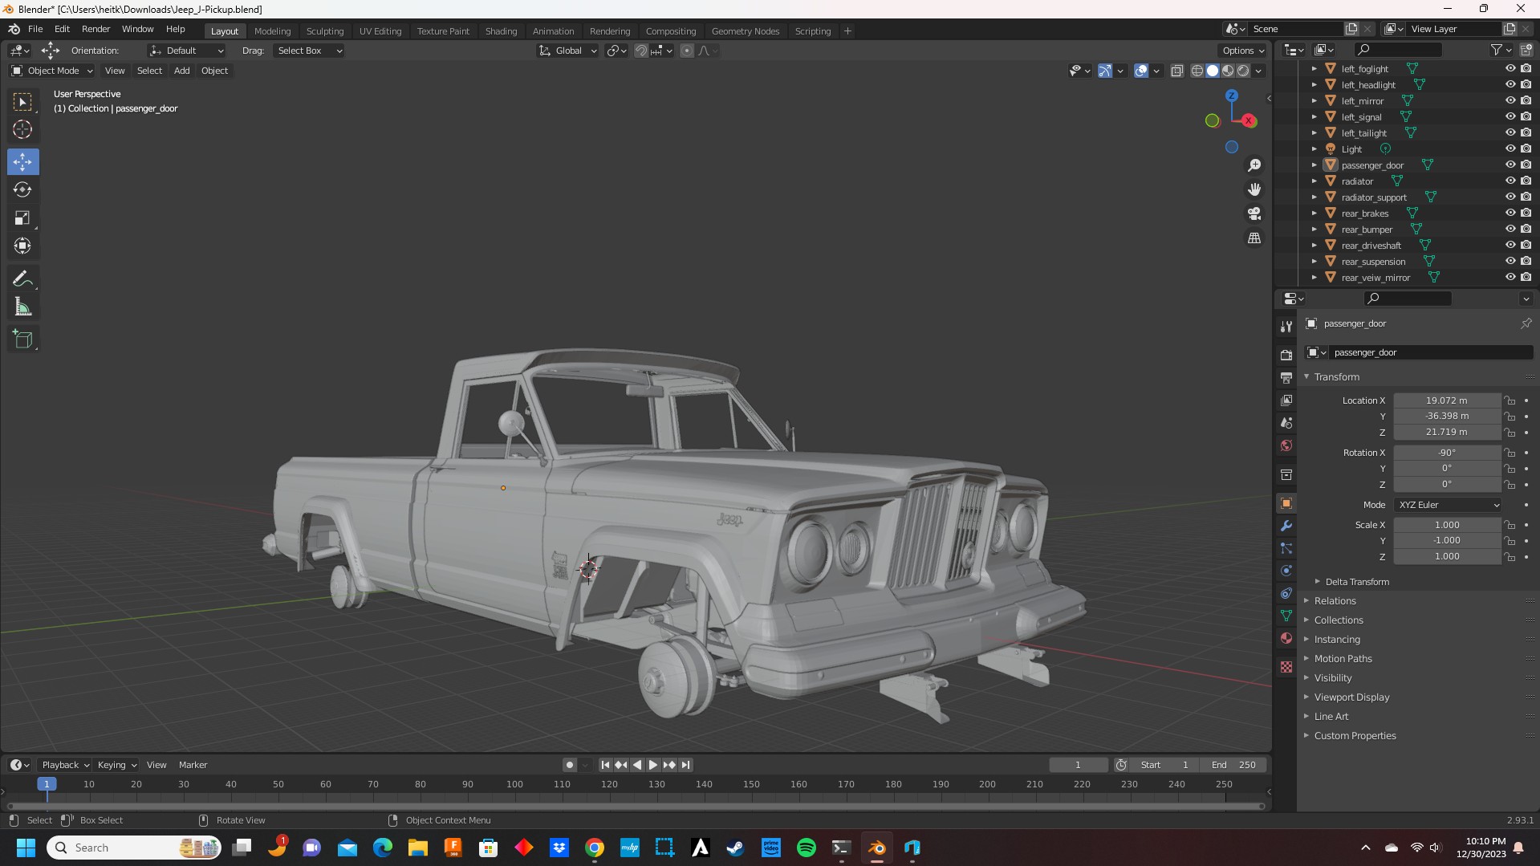Open the Render menu
This screenshot has height=866, width=1540.
pos(95,29)
